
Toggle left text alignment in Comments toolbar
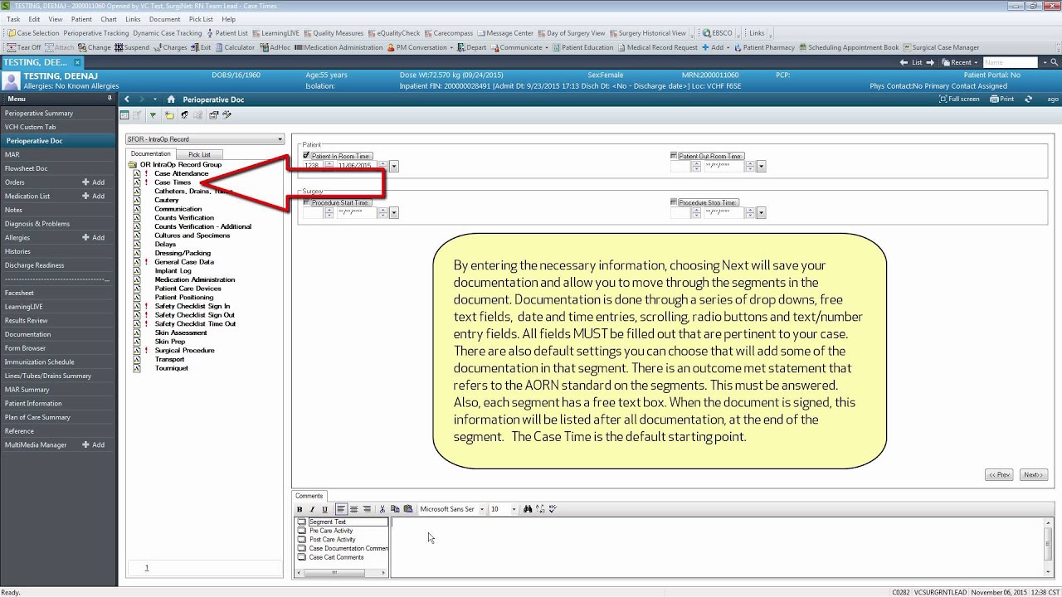pos(341,509)
